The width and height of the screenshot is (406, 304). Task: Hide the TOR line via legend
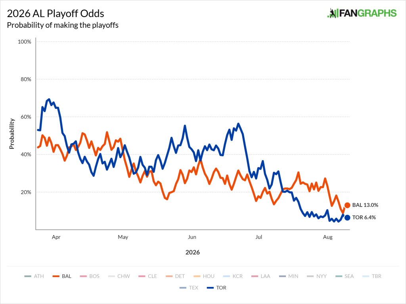(216, 288)
